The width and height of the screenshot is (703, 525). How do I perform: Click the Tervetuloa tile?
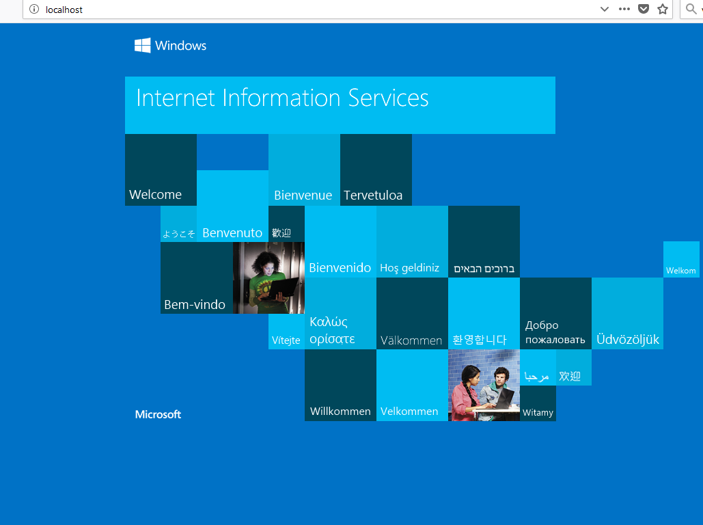[376, 170]
